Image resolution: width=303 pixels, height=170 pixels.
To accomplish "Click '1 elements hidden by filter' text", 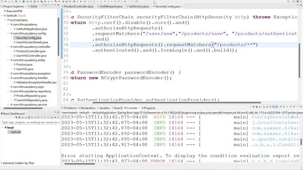I will (x=18, y=163).
